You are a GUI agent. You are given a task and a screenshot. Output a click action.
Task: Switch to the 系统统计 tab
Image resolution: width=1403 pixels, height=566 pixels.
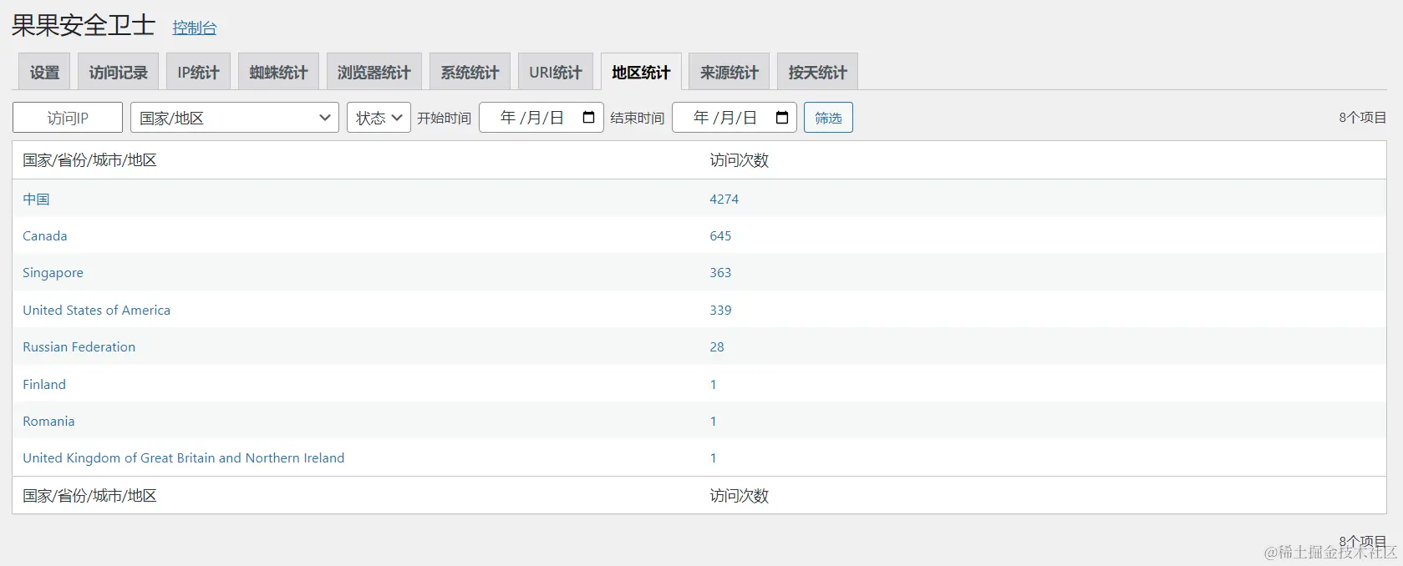tap(470, 72)
